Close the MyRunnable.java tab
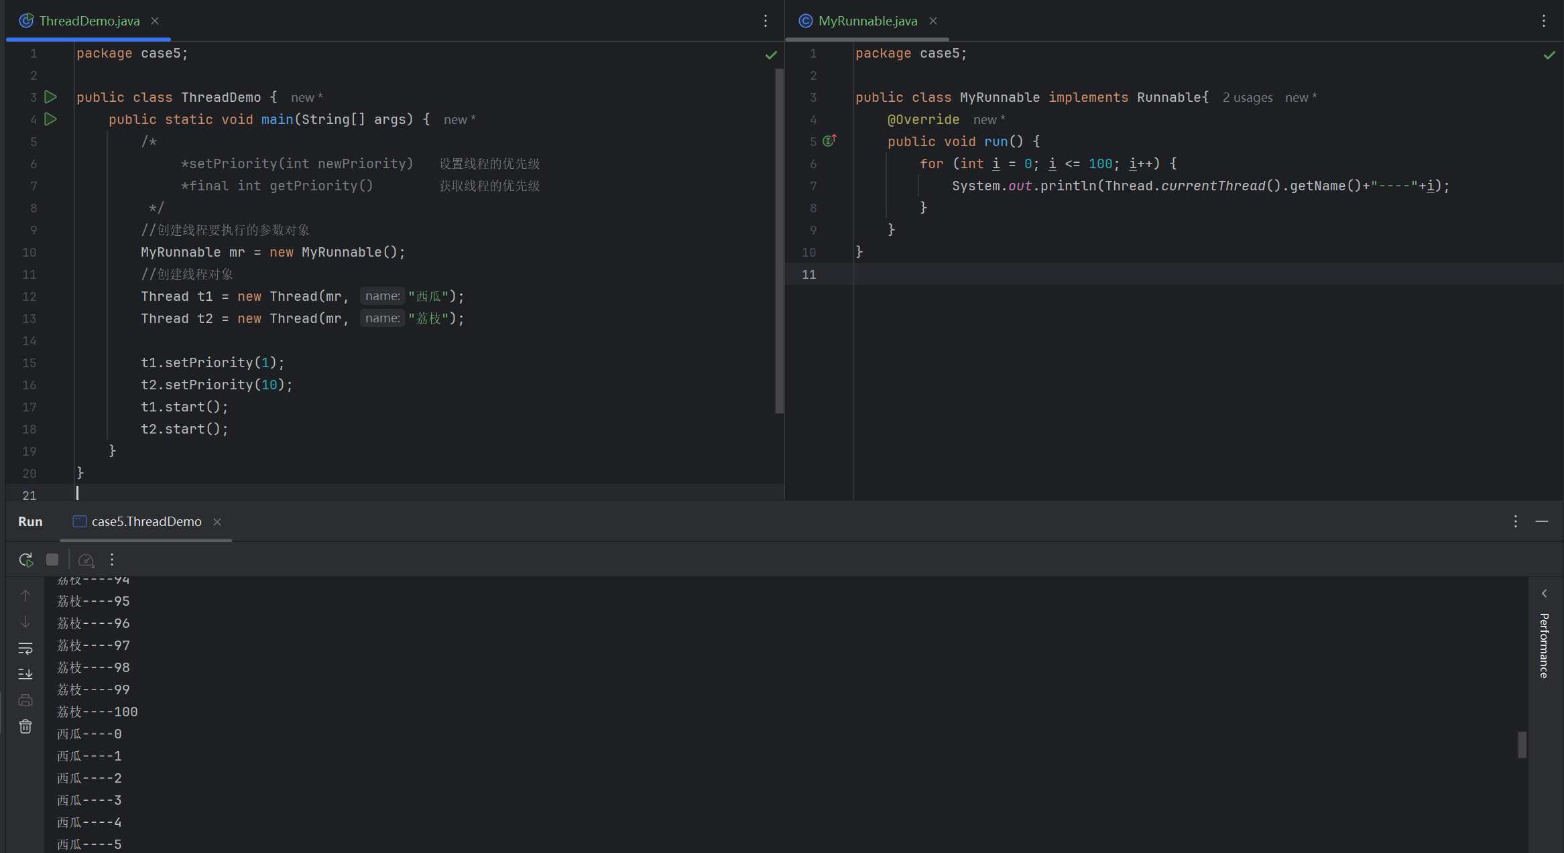 point(933,21)
